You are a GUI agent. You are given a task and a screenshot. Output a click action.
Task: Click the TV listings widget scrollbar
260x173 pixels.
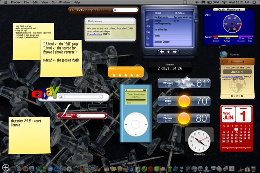coord(196,21)
